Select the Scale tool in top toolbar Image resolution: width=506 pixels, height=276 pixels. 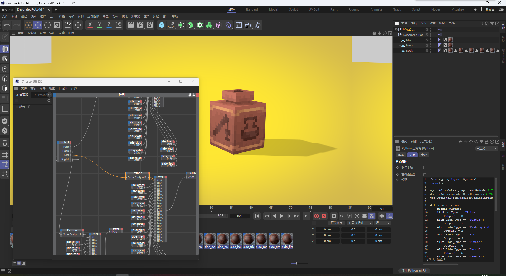point(57,25)
